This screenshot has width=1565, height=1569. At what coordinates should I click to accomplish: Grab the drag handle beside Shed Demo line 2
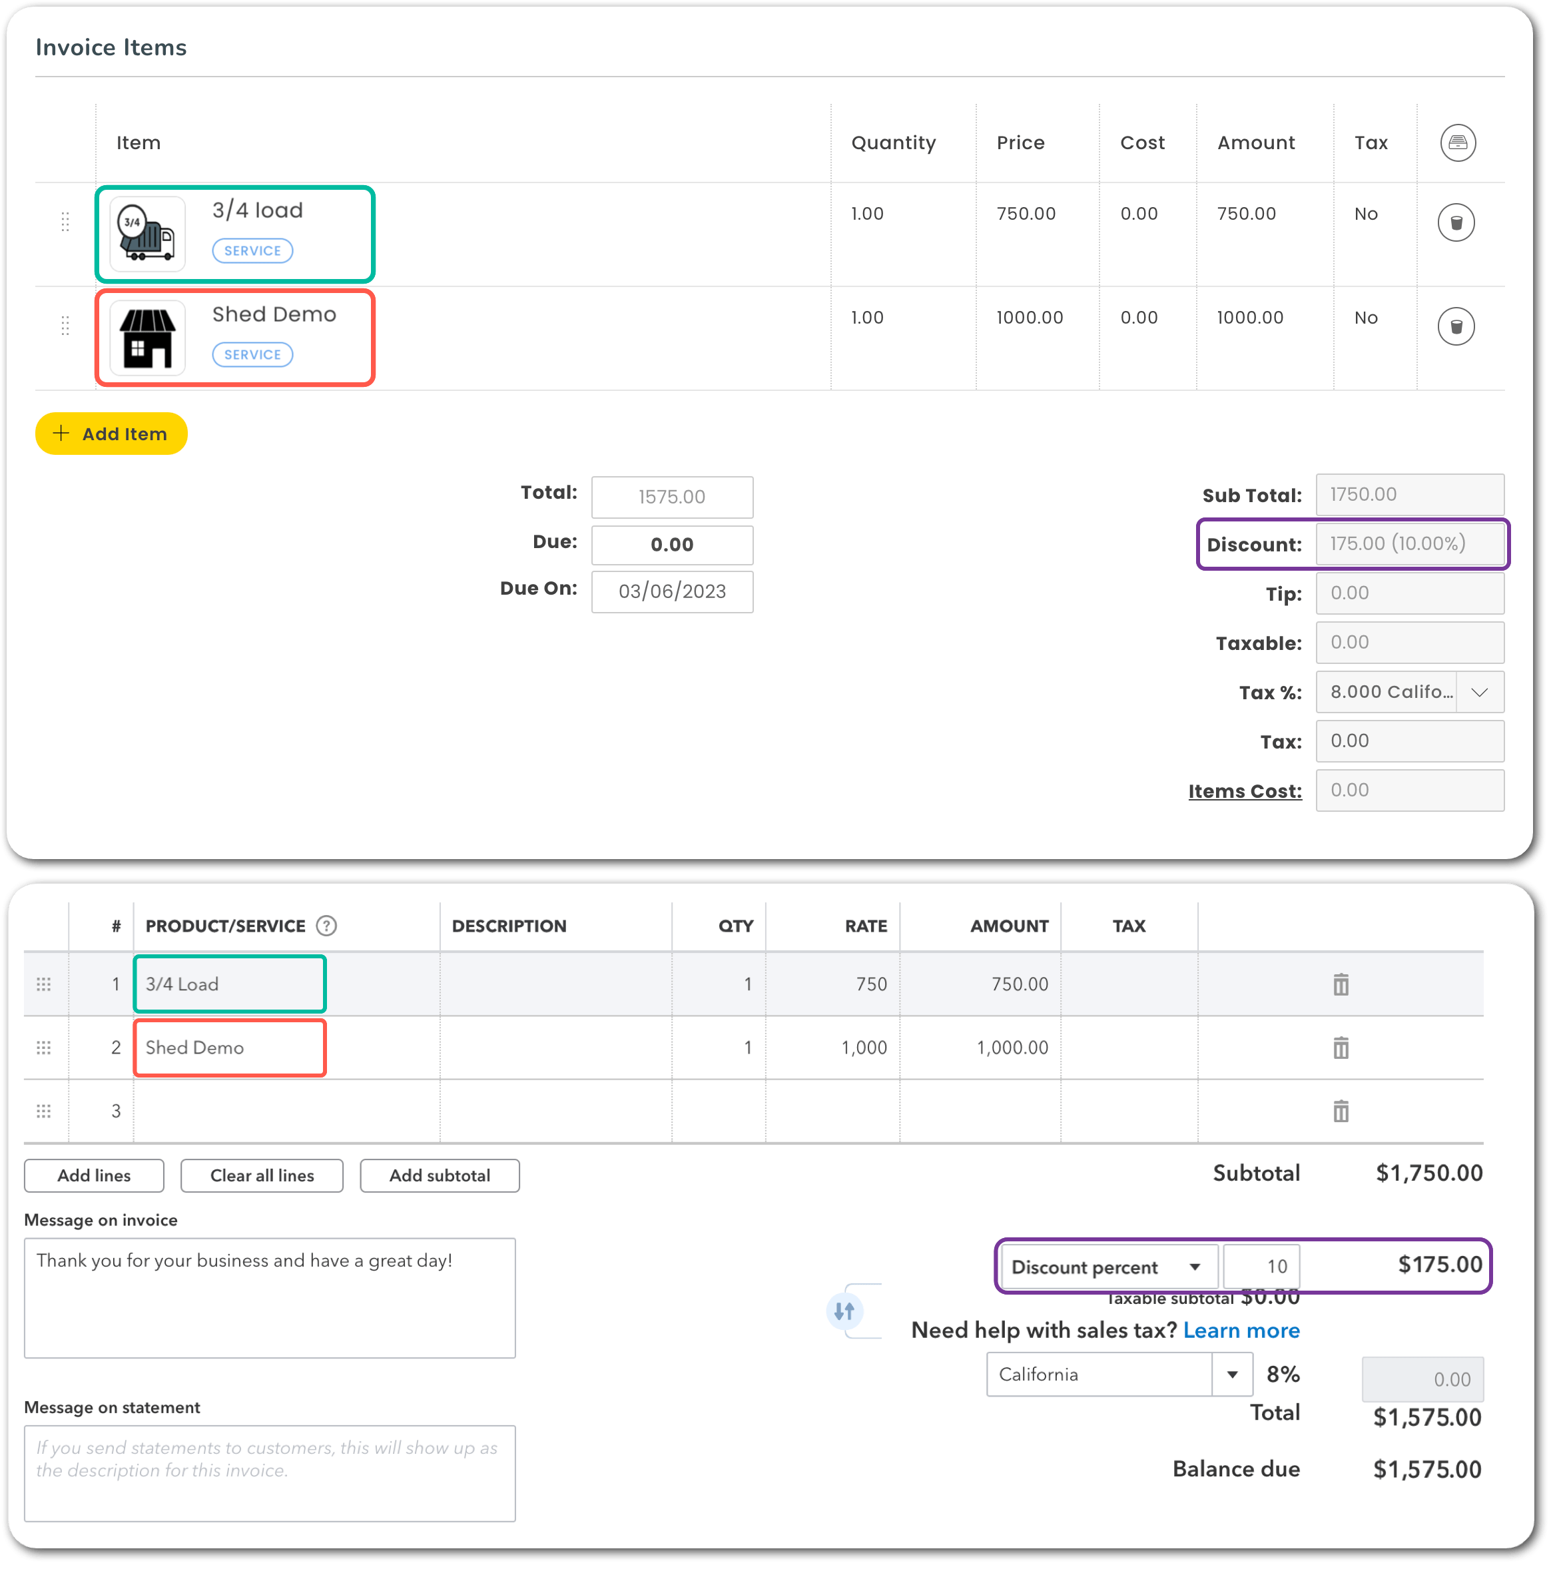pyautogui.click(x=45, y=1048)
